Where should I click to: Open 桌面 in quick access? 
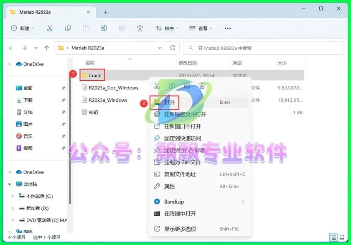point(24,88)
